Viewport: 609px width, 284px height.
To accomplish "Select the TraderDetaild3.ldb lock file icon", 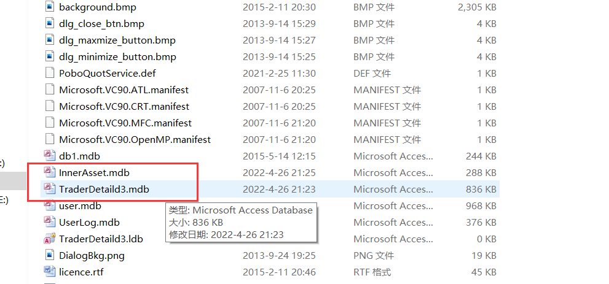I will [49, 239].
